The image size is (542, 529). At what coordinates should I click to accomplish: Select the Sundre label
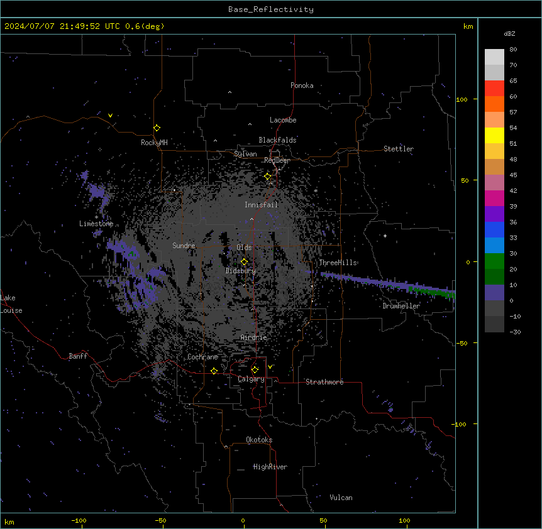[x=184, y=246]
